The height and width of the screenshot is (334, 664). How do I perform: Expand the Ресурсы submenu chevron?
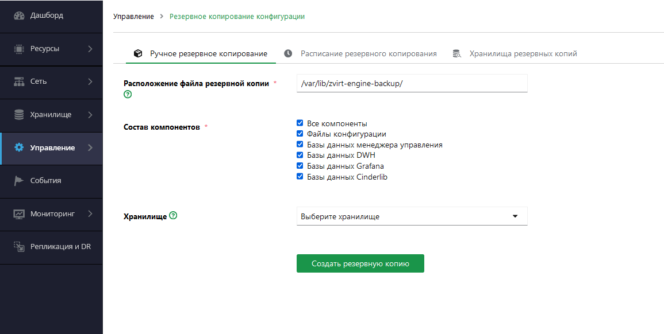90,49
